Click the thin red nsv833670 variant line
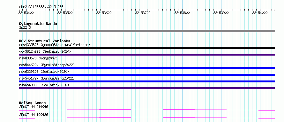The height and width of the screenshot is (122, 284). [147, 61]
